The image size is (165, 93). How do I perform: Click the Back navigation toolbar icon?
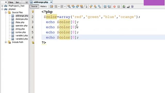pyautogui.click(x=56, y=6)
